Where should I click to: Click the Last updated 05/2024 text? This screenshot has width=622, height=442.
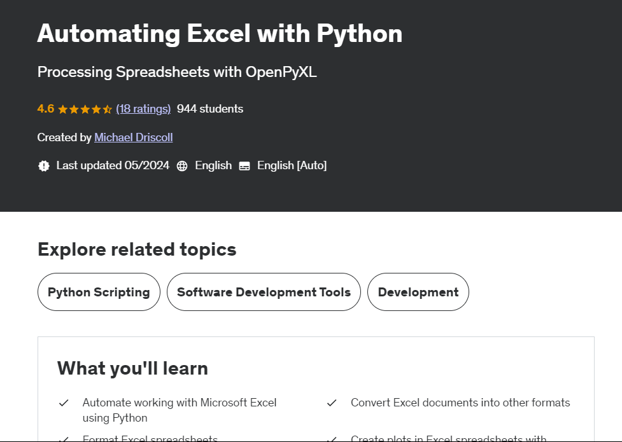click(113, 165)
